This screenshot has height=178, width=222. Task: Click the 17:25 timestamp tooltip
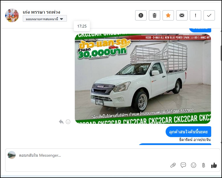coord(82,26)
